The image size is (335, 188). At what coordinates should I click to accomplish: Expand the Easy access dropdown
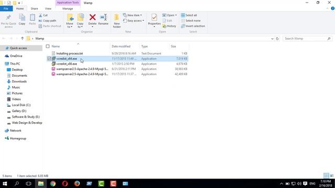(x=133, y=21)
